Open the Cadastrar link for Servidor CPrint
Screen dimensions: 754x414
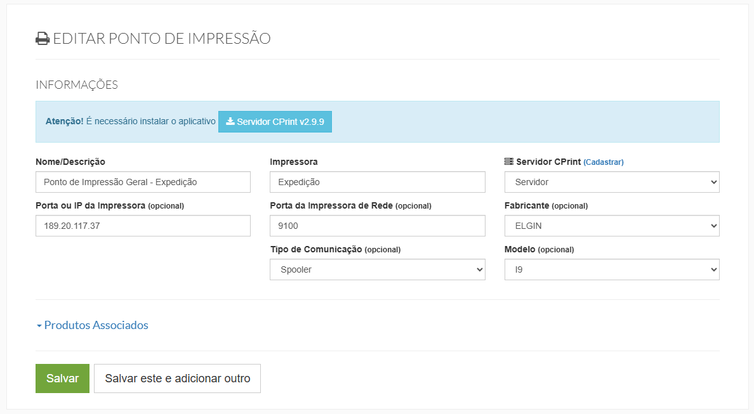tap(604, 162)
